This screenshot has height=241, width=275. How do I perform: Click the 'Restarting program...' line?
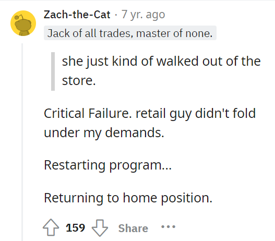107,165
